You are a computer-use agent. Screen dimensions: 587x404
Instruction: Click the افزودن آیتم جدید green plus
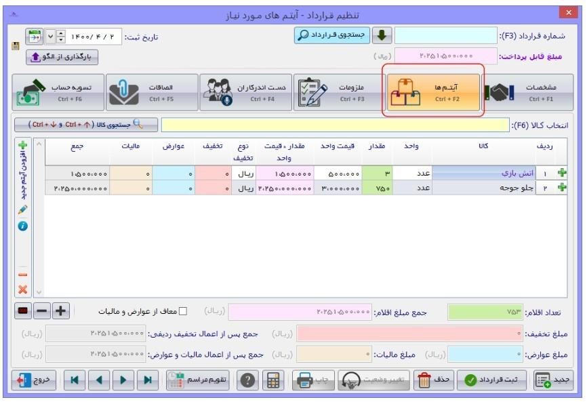click(x=23, y=145)
